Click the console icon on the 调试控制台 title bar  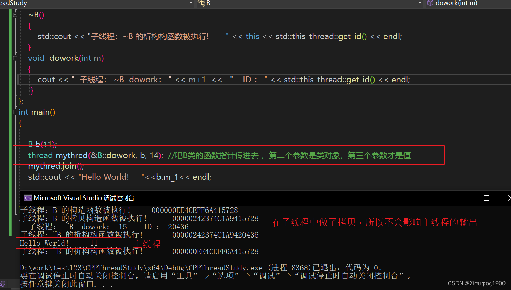(27, 198)
